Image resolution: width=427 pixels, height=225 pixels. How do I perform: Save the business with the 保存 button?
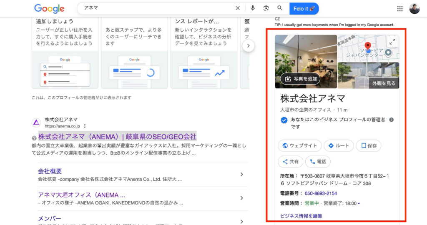coord(369,146)
